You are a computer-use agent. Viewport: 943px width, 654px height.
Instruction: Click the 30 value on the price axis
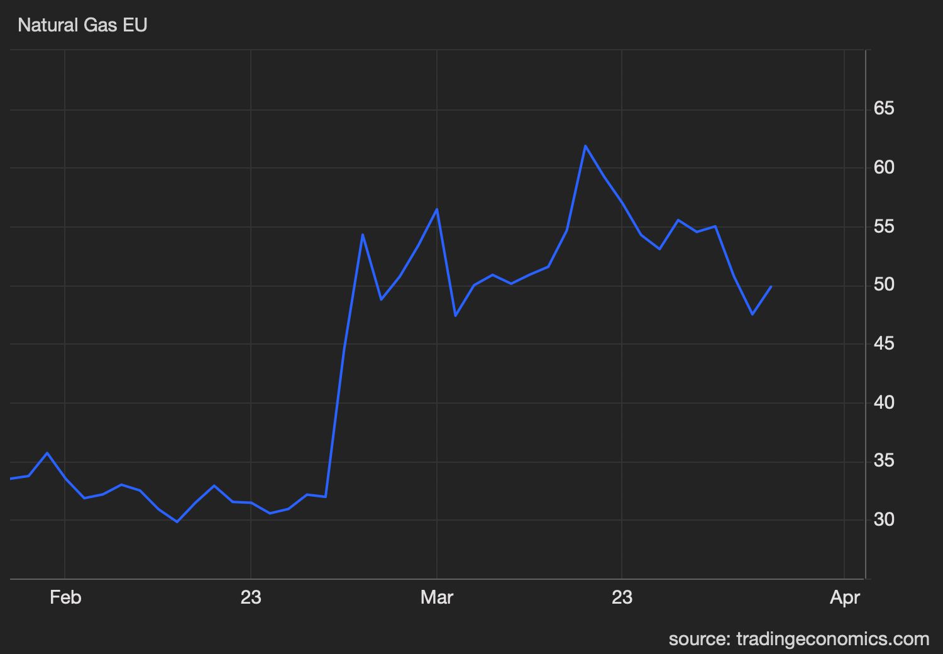tap(883, 519)
